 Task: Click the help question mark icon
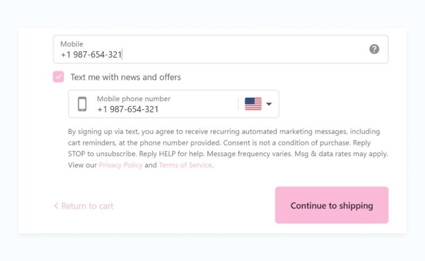(374, 49)
